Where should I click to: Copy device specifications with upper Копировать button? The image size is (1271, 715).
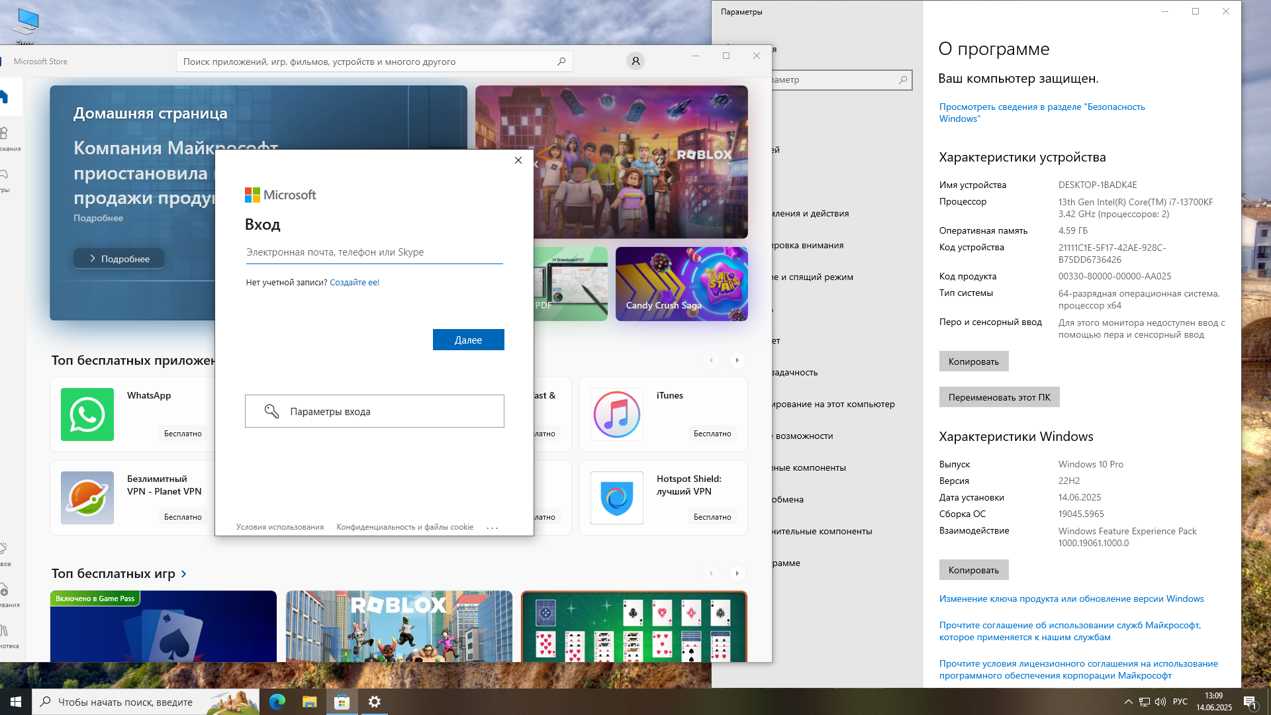pos(974,361)
